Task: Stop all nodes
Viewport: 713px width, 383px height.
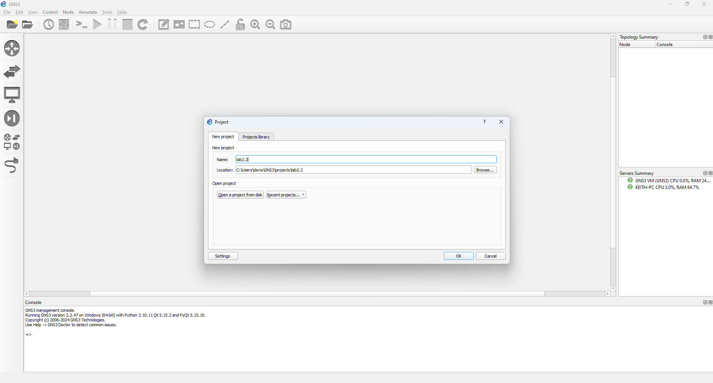Action: click(127, 24)
